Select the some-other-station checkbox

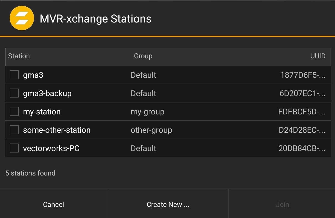click(x=14, y=130)
